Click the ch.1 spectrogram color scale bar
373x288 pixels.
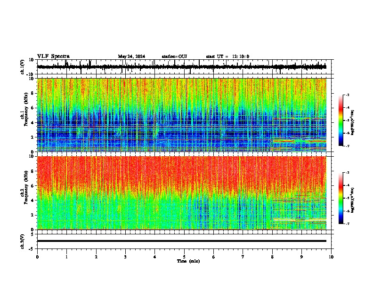click(341, 120)
